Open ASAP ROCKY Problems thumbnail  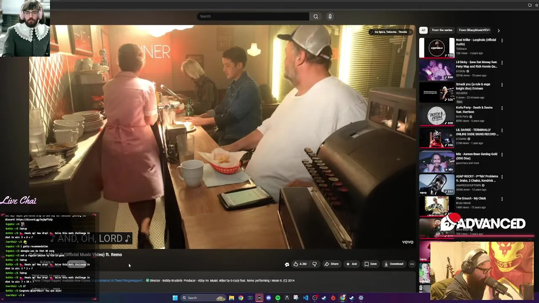(x=437, y=184)
